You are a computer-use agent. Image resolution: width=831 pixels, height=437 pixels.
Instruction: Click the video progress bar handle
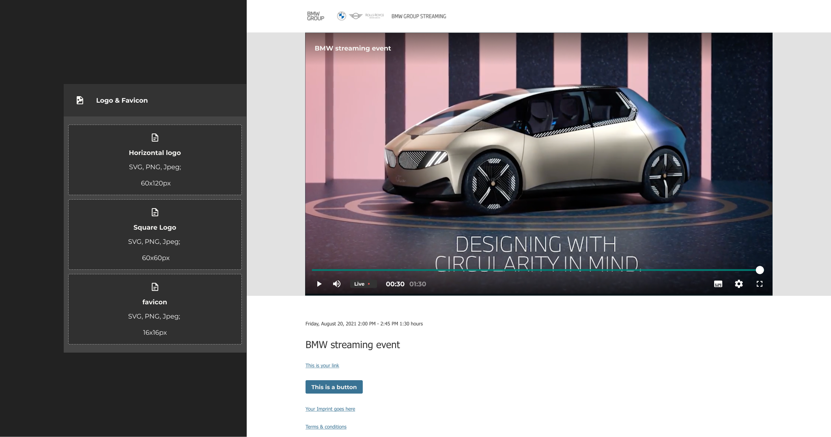pyautogui.click(x=760, y=270)
